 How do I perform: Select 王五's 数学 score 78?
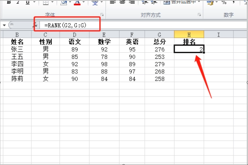(104, 56)
